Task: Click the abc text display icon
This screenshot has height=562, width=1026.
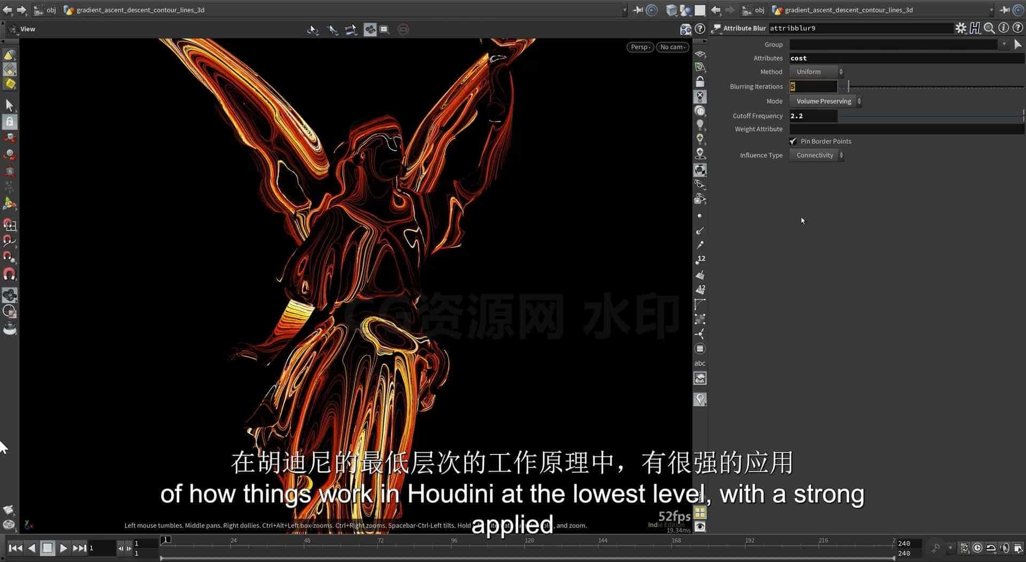Action: [700, 363]
